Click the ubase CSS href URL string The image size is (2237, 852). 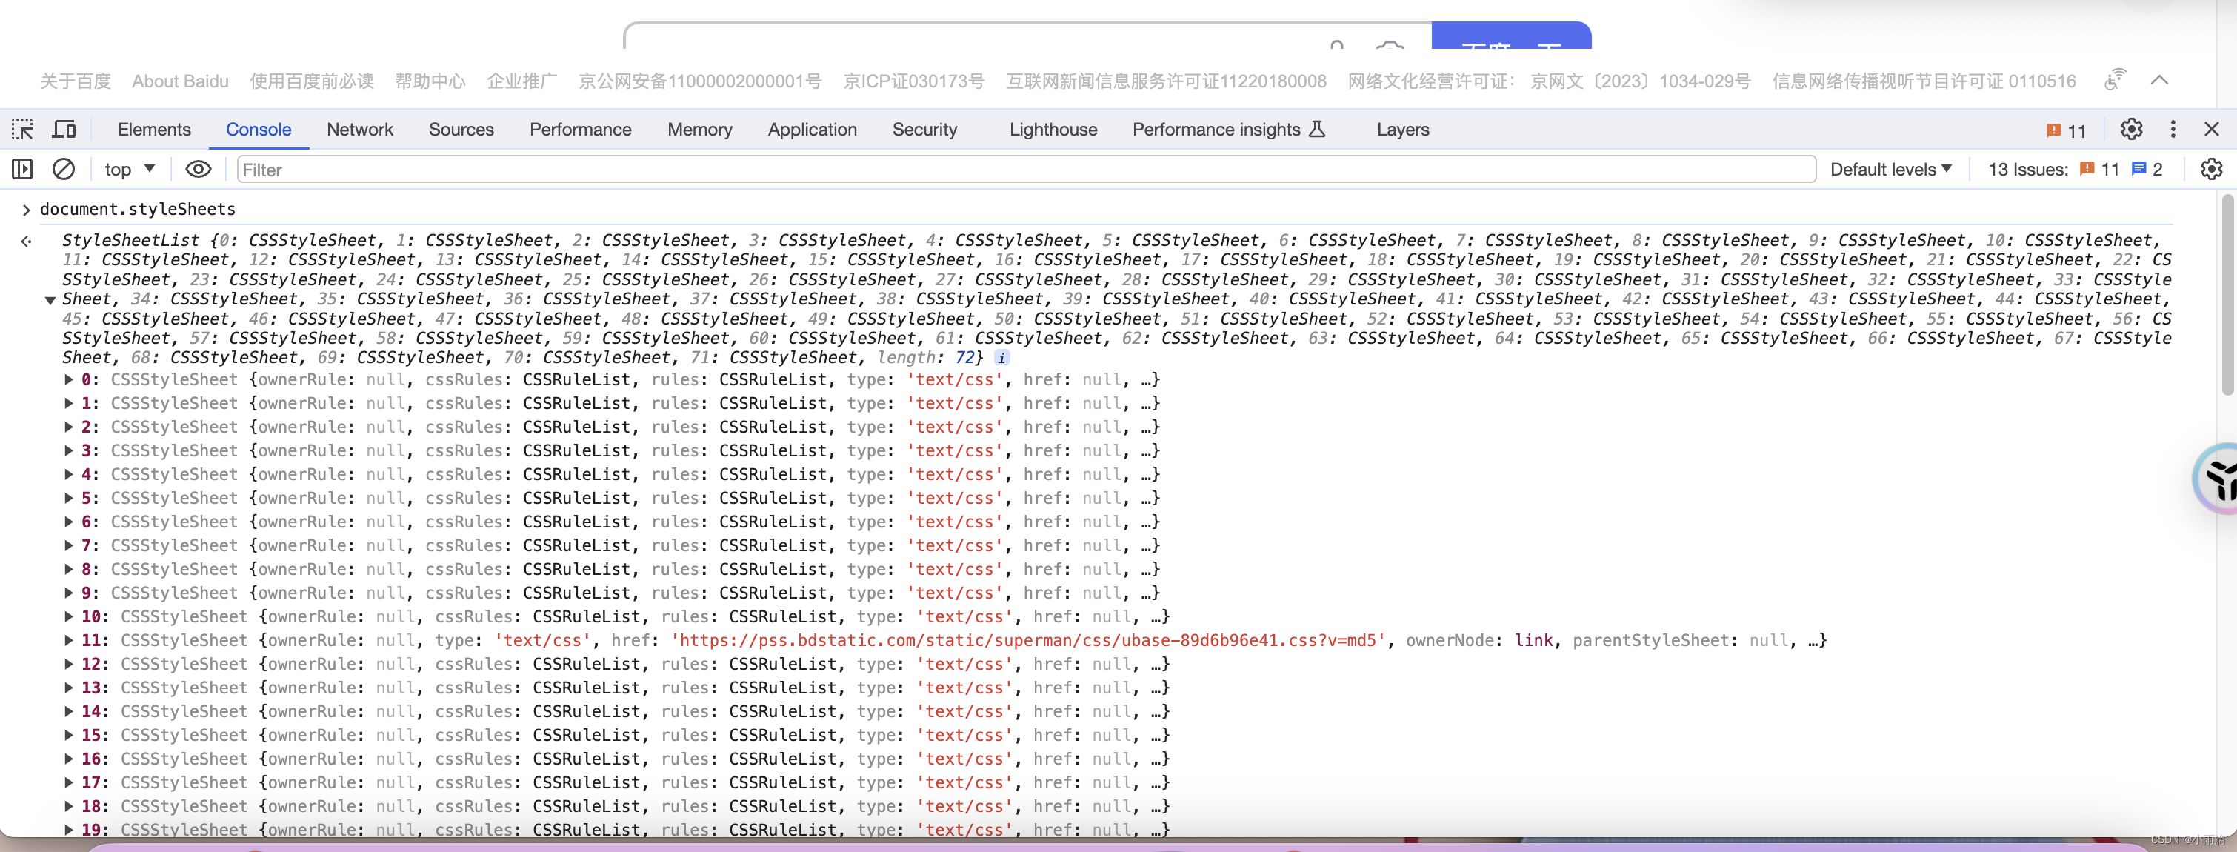[1027, 640]
